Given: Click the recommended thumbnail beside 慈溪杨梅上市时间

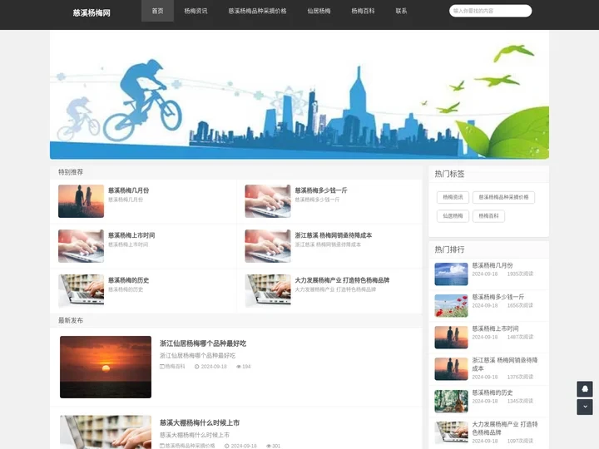Looking at the screenshot, I should coord(81,246).
